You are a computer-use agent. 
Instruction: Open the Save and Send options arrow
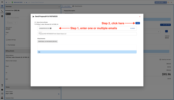[x=166, y=2]
